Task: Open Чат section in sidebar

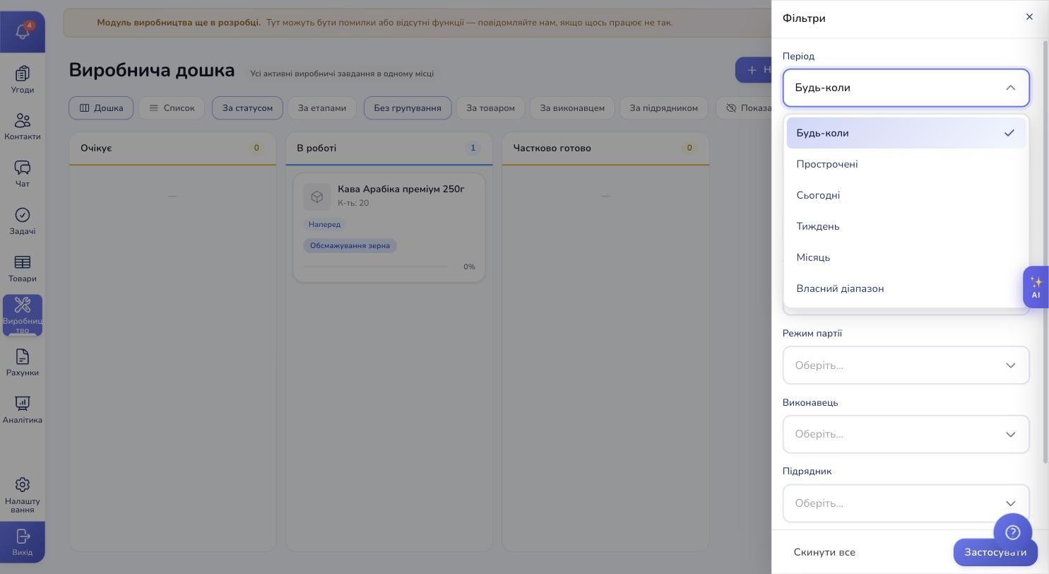Action: coord(23,174)
